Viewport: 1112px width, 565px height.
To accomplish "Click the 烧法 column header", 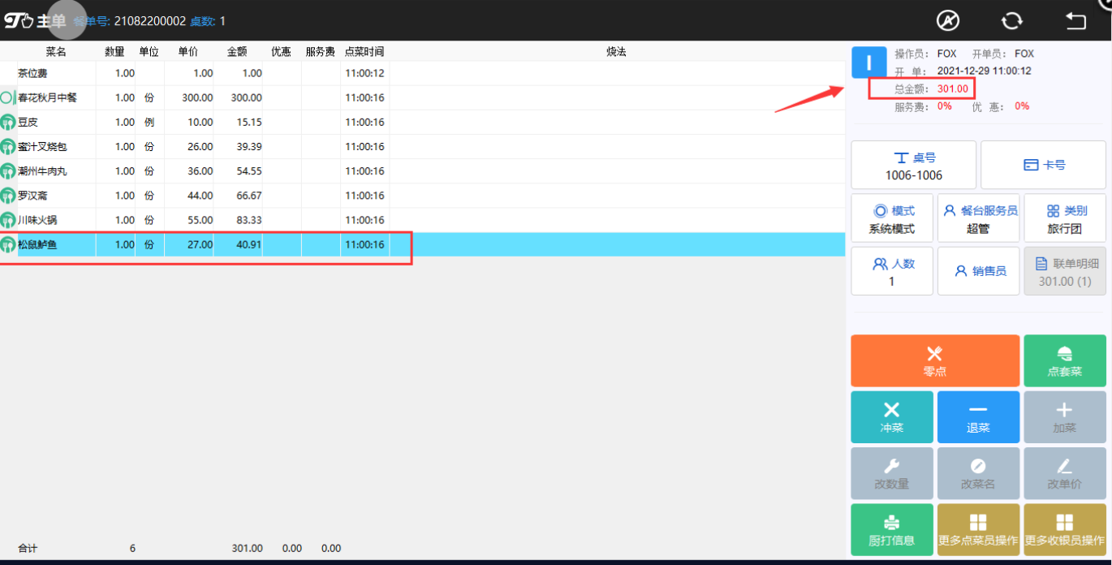I will click(616, 52).
